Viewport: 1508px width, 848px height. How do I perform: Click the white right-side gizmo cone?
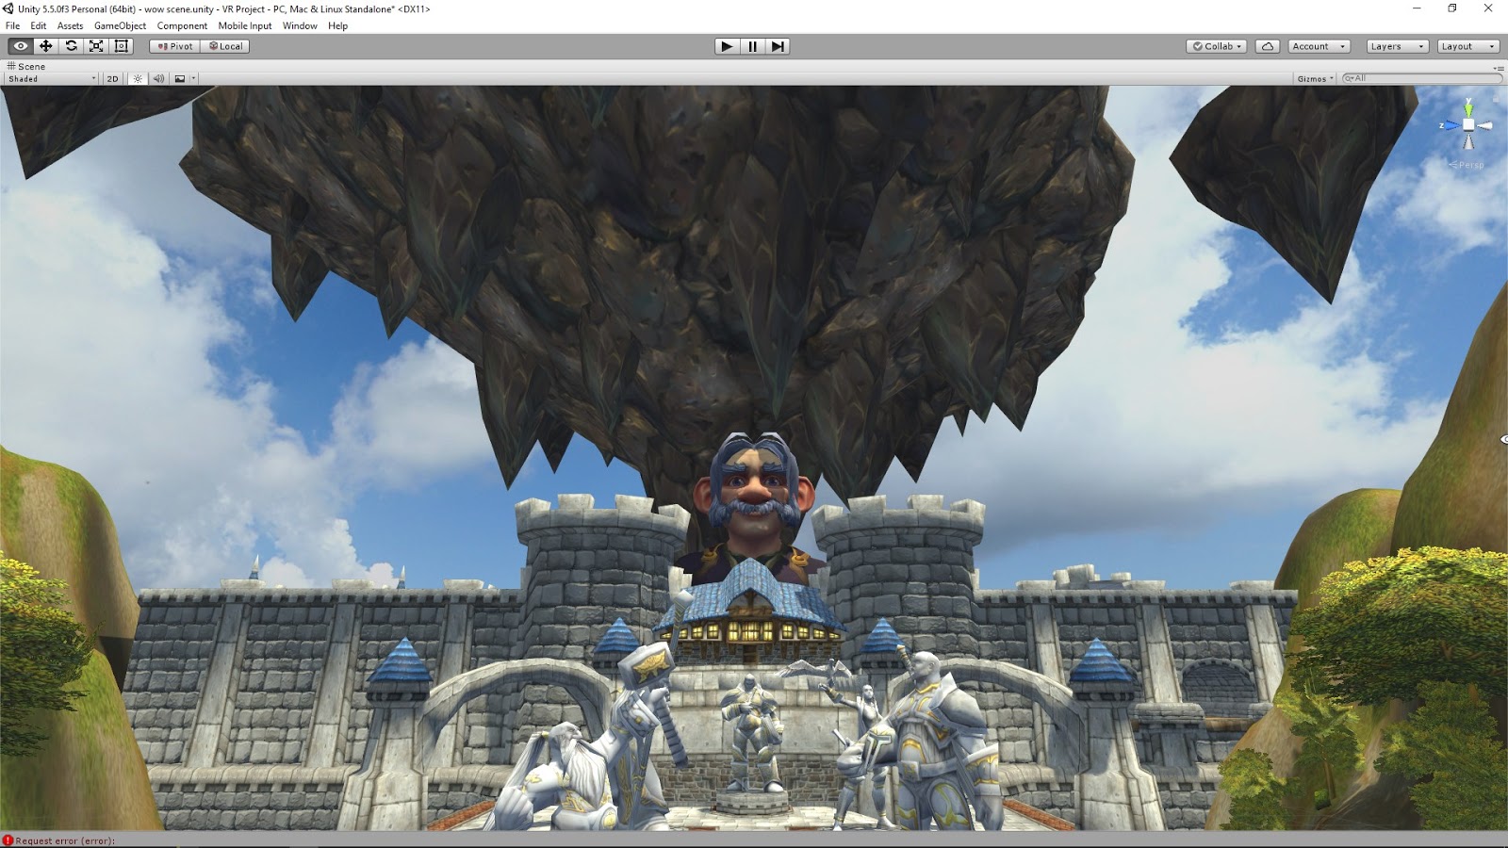pos(1484,125)
